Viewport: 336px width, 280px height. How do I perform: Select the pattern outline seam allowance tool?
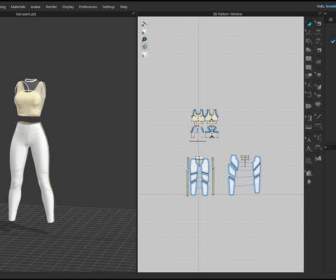click(x=309, y=94)
